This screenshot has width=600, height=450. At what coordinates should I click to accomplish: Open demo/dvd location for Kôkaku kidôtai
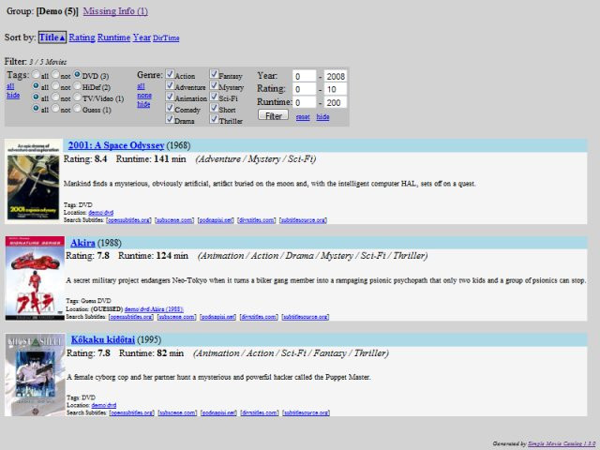(104, 405)
